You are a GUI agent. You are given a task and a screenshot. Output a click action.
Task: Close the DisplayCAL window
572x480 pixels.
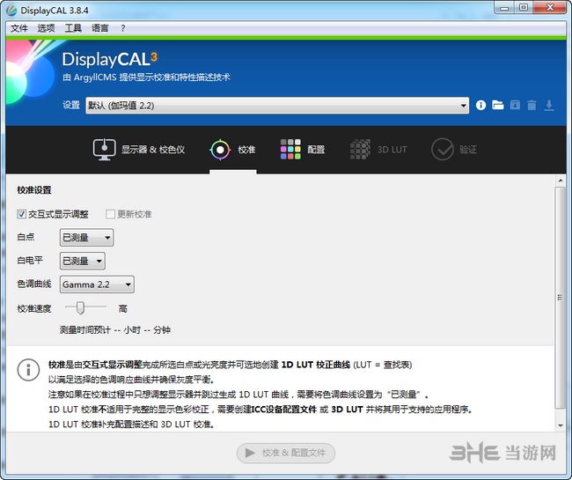[x=551, y=8]
